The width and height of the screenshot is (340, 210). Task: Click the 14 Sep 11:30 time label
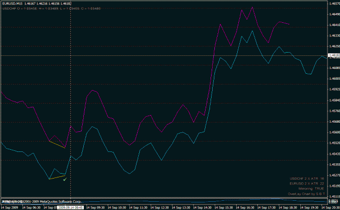point(138,208)
